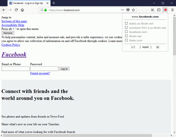Click the fbcdn.net domain text
Screen dimensions: 176x137
(x=135, y=36)
